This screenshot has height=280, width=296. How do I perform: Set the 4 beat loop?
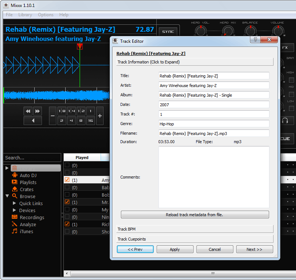click(72, 121)
